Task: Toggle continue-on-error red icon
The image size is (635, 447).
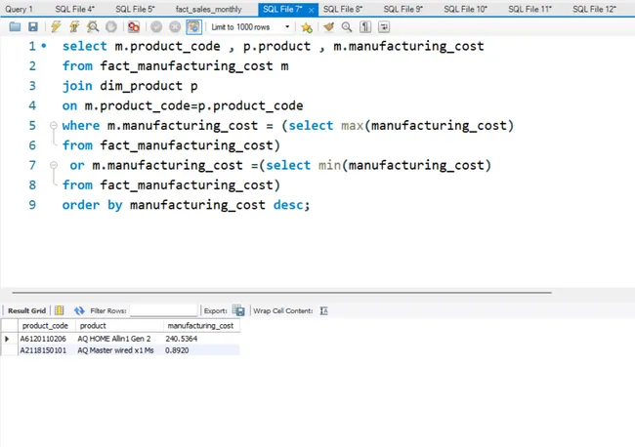Action: click(x=133, y=27)
